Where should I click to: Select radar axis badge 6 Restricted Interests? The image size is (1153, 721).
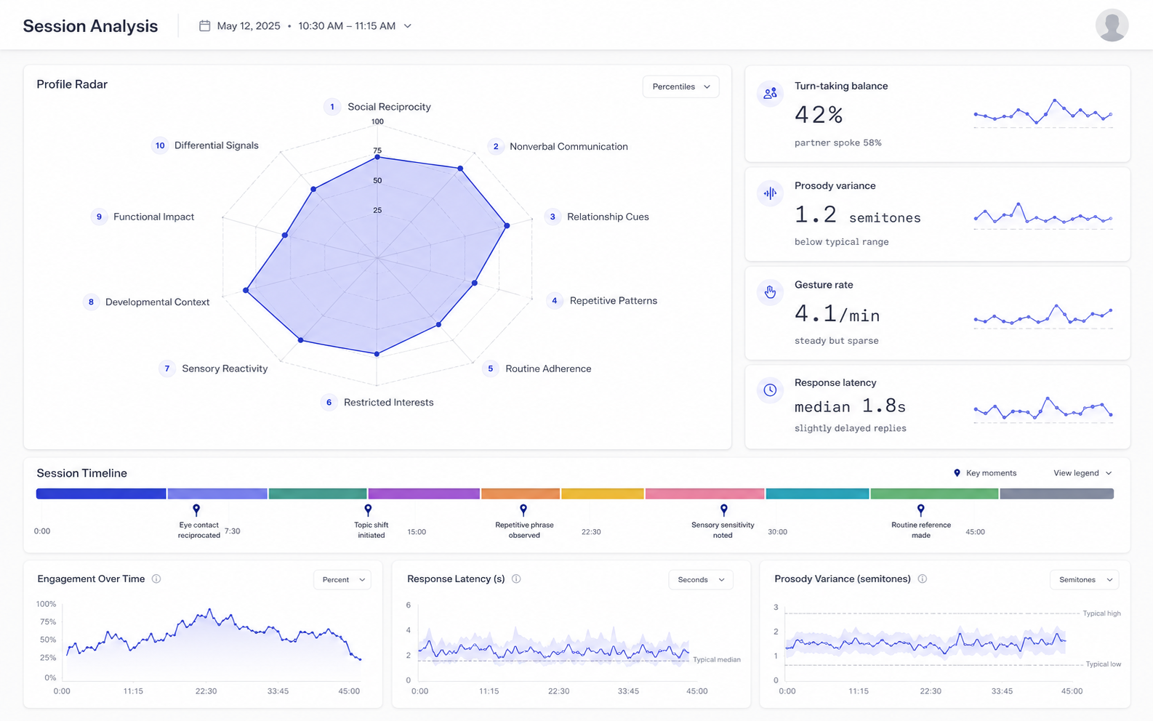[x=329, y=402]
